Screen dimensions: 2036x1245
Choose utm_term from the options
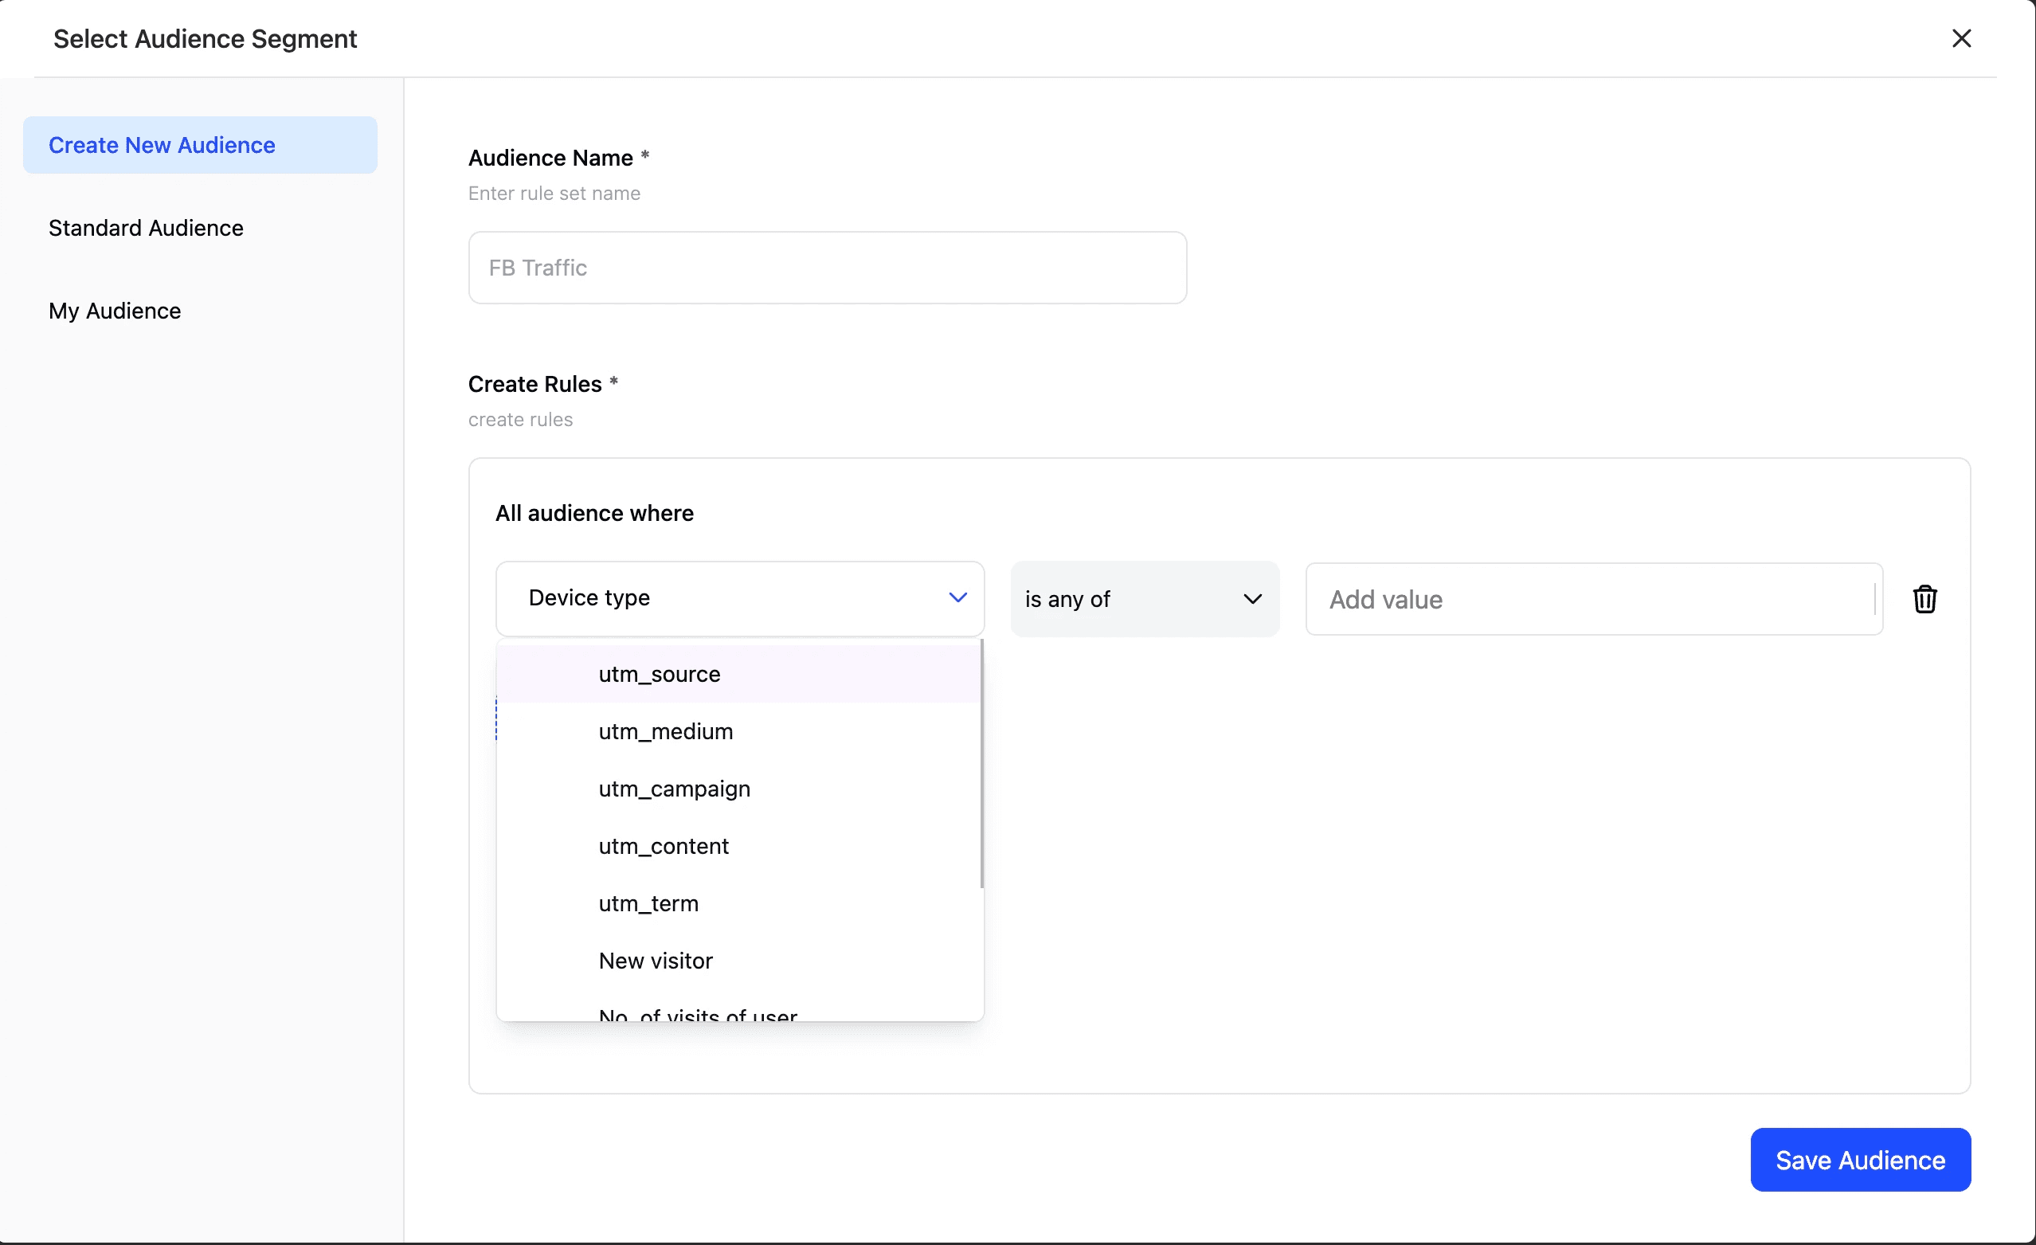pyautogui.click(x=738, y=903)
